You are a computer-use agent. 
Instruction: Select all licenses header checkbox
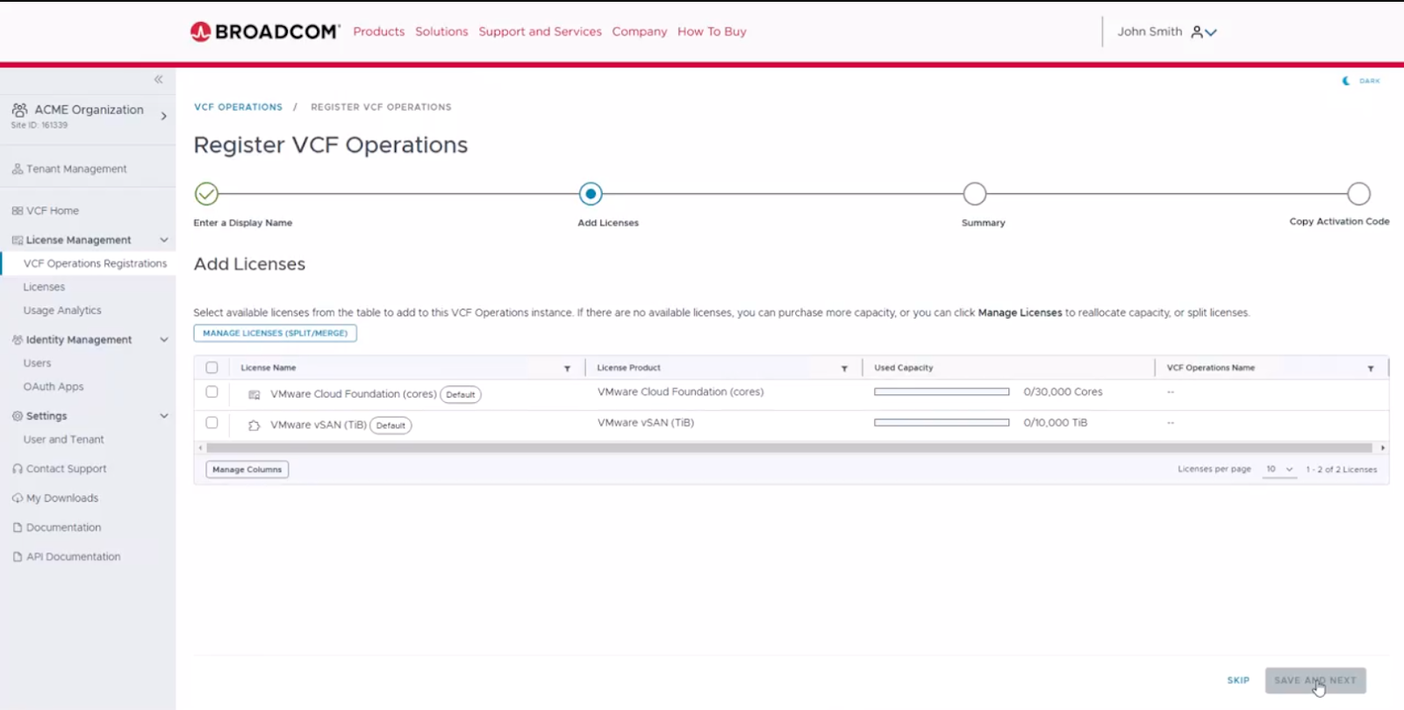tap(211, 368)
